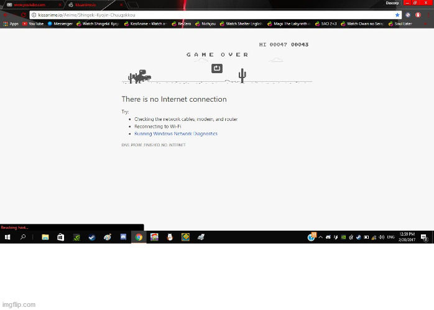Image resolution: width=434 pixels, height=310 pixels.
Task: Open the Chrome three-dot menu
Action: [x=428, y=15]
